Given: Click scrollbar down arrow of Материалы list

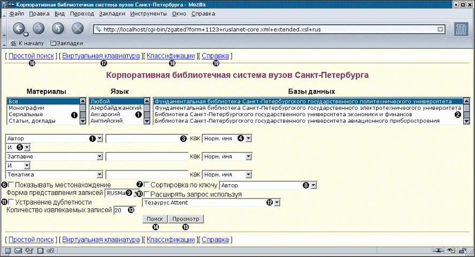Looking at the screenshot, I should click(x=83, y=121).
